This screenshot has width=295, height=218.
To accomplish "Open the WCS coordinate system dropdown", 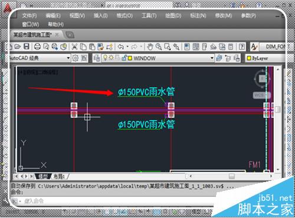I will click(x=261, y=95).
